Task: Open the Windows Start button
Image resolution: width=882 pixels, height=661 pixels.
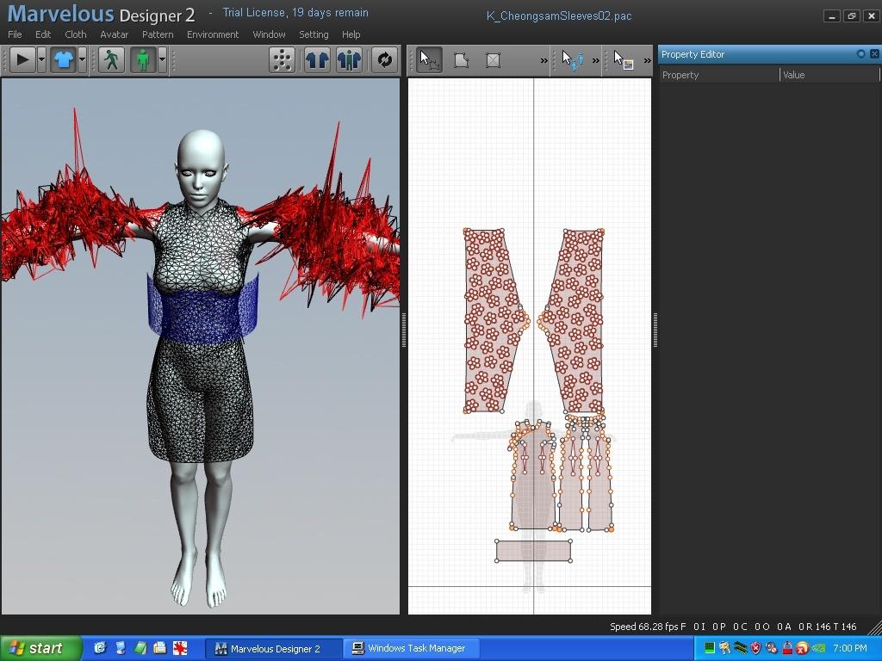Action: pyautogui.click(x=40, y=647)
